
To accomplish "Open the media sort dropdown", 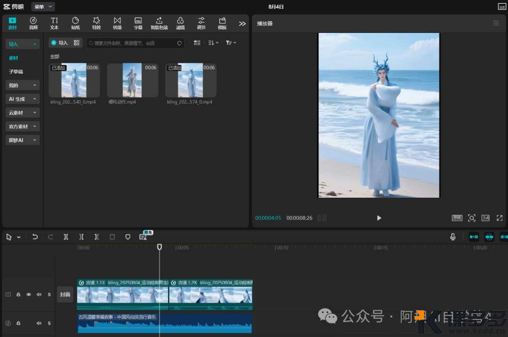I will pyautogui.click(x=213, y=43).
